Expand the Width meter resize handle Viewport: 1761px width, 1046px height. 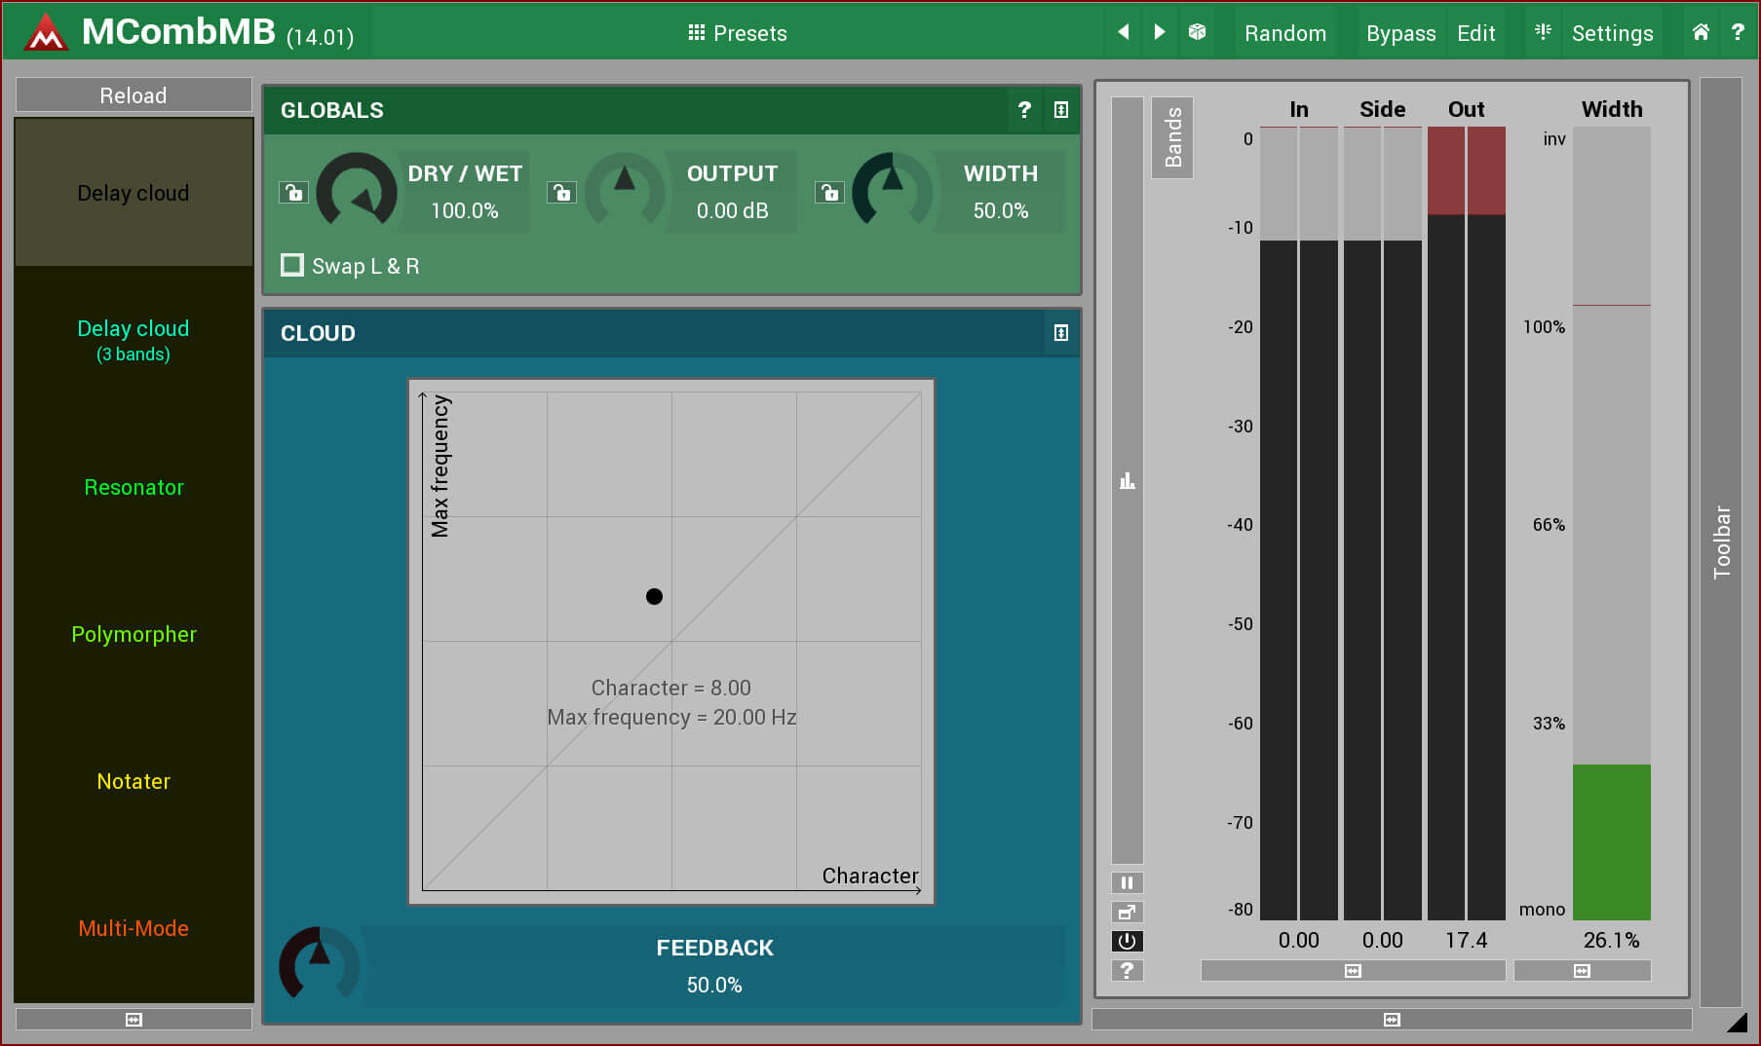click(1582, 971)
